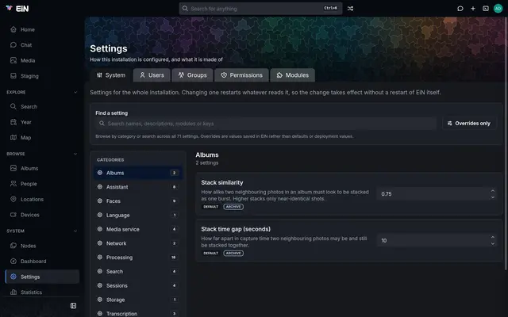This screenshot has width=508, height=317.
Task: Select Media service category
Action: tap(138, 229)
